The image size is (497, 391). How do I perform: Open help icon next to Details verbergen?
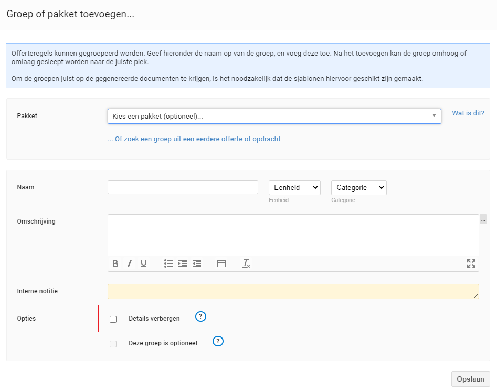point(200,316)
